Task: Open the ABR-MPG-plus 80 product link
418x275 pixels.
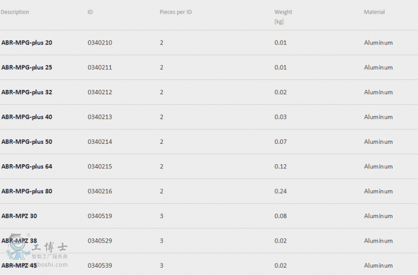Action: click(27, 191)
